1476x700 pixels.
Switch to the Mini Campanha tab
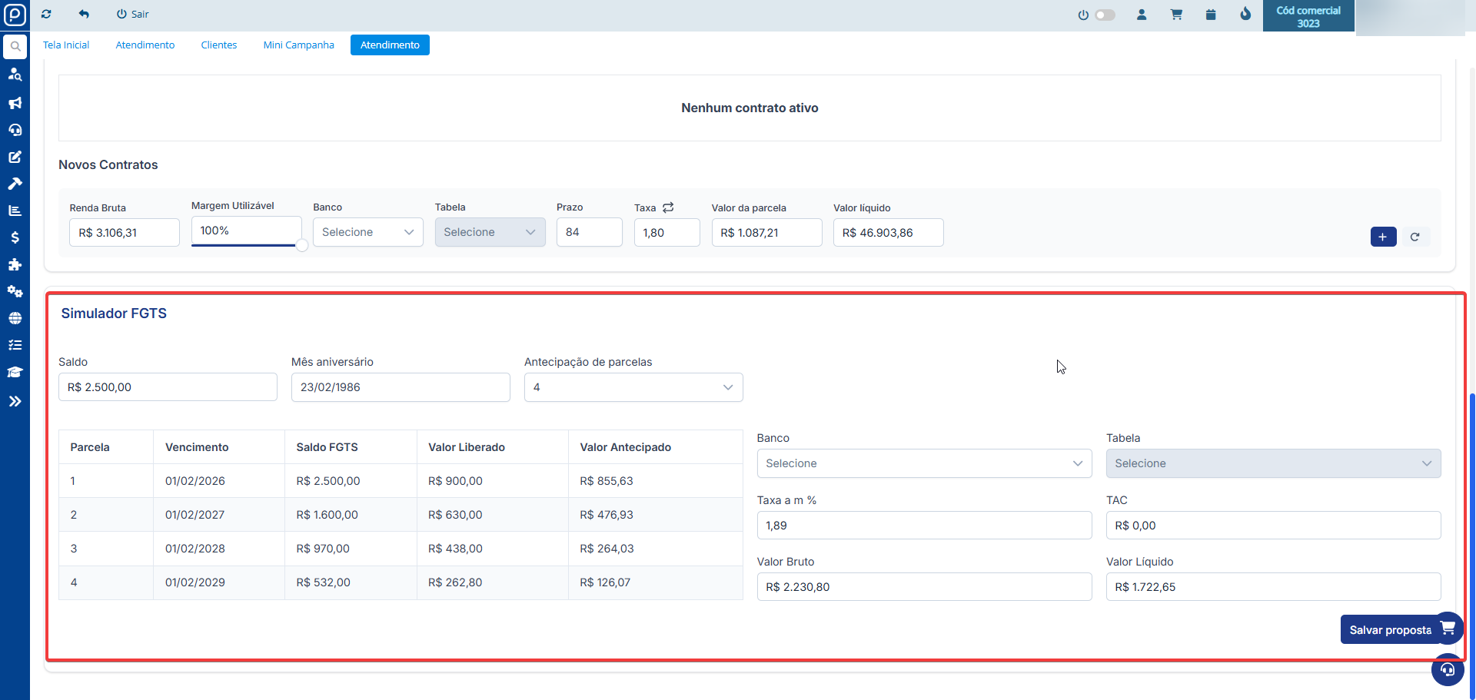pos(298,45)
